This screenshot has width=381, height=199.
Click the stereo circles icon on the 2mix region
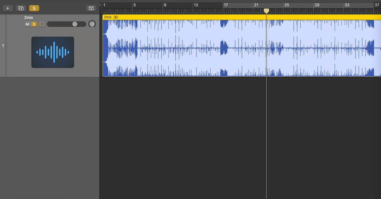point(116,17)
